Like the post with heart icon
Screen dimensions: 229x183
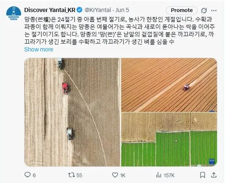coord(115,175)
